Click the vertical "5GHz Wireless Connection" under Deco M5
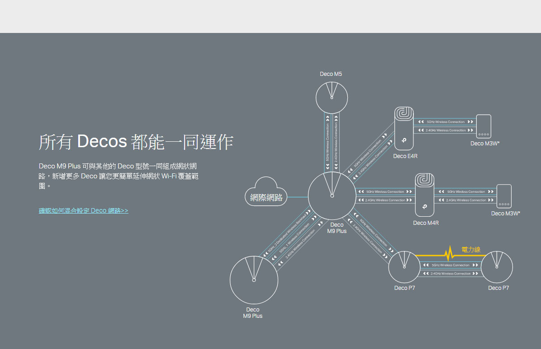 click(327, 142)
